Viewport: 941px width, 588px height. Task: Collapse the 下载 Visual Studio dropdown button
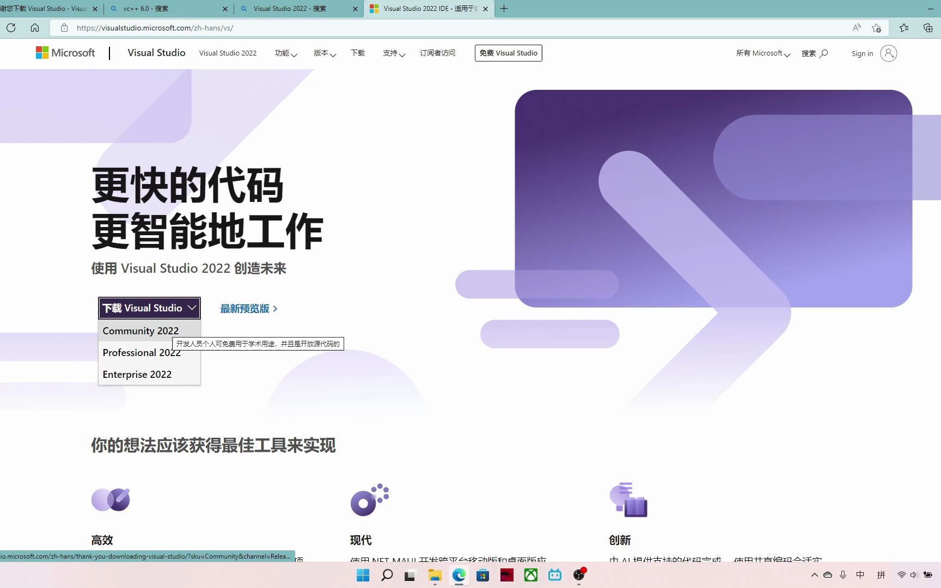point(149,308)
